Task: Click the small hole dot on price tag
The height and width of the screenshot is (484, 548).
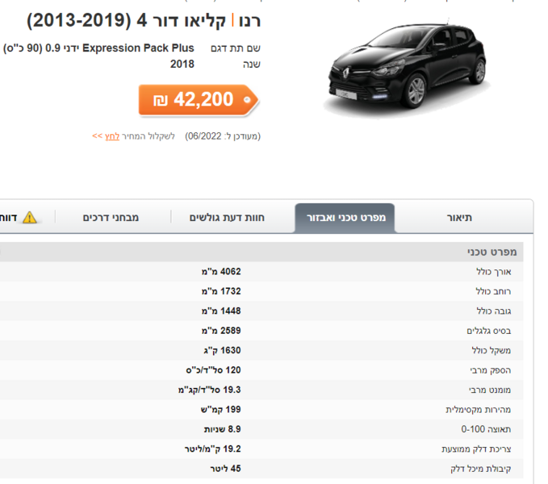Action: click(247, 100)
